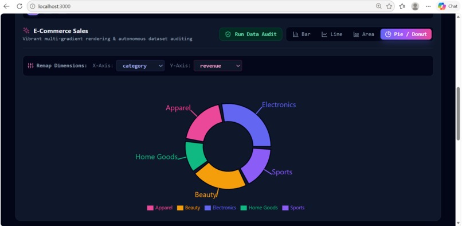Screen dimensions: 462x226
Task: Click the green Home Goods legend swatch
Action: [244, 208]
